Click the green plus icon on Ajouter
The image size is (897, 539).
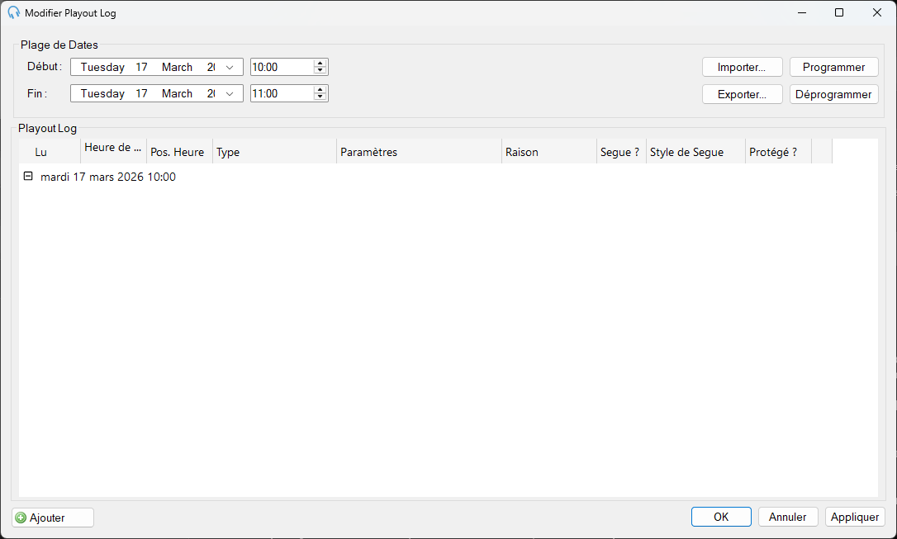[x=21, y=518]
